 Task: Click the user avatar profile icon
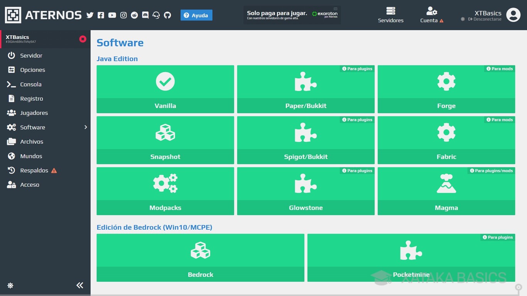coord(513,15)
